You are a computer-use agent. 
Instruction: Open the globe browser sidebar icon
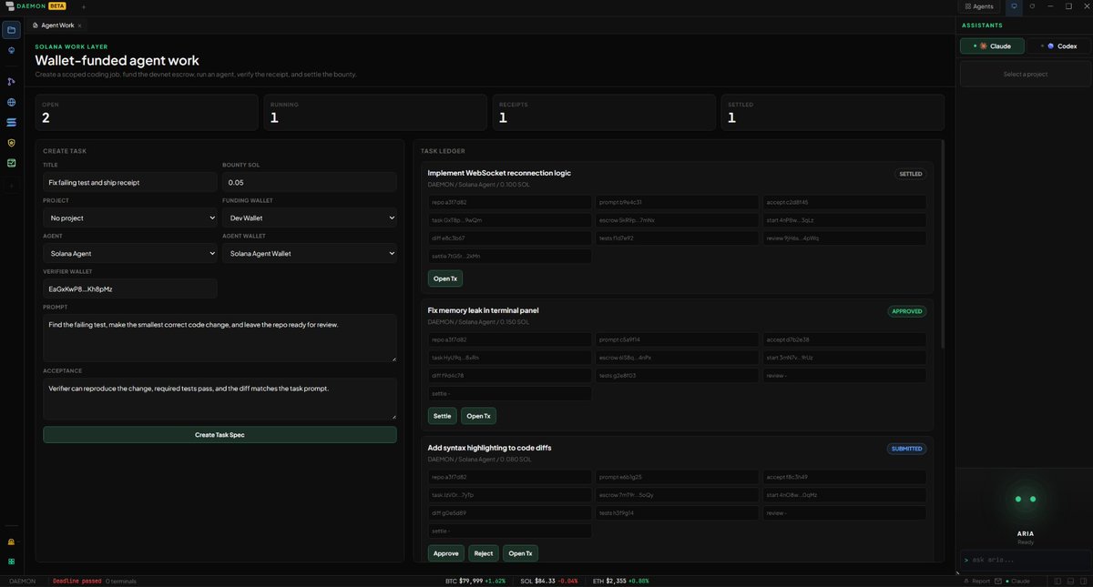coord(11,103)
